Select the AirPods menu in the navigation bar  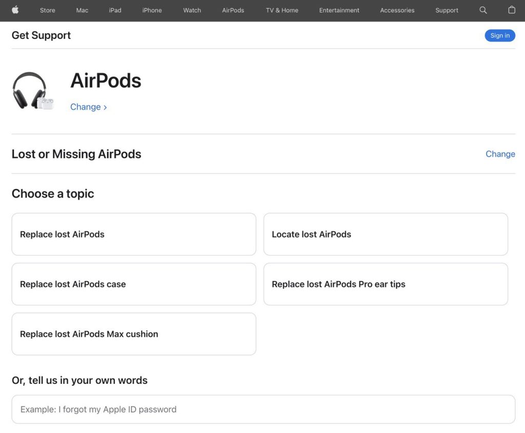click(x=233, y=10)
